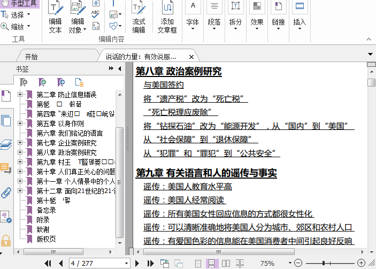Expand the 第十章 bookmark node
This screenshot has width=376, height=269.
(x=20, y=172)
